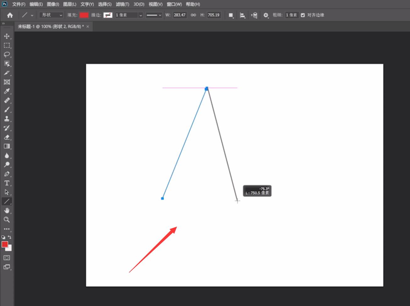Open the gear path options menu
The width and height of the screenshot is (410, 306).
click(x=266, y=15)
